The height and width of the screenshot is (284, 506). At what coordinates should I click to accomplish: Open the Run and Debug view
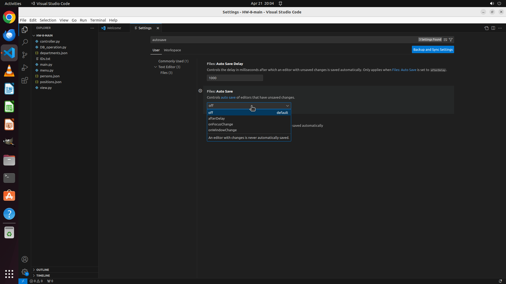click(25, 68)
